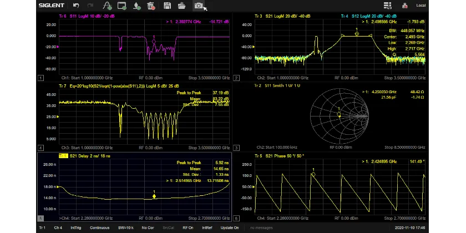Click the add trace icon
This screenshot has width=466, height=233.
[x=107, y=6]
